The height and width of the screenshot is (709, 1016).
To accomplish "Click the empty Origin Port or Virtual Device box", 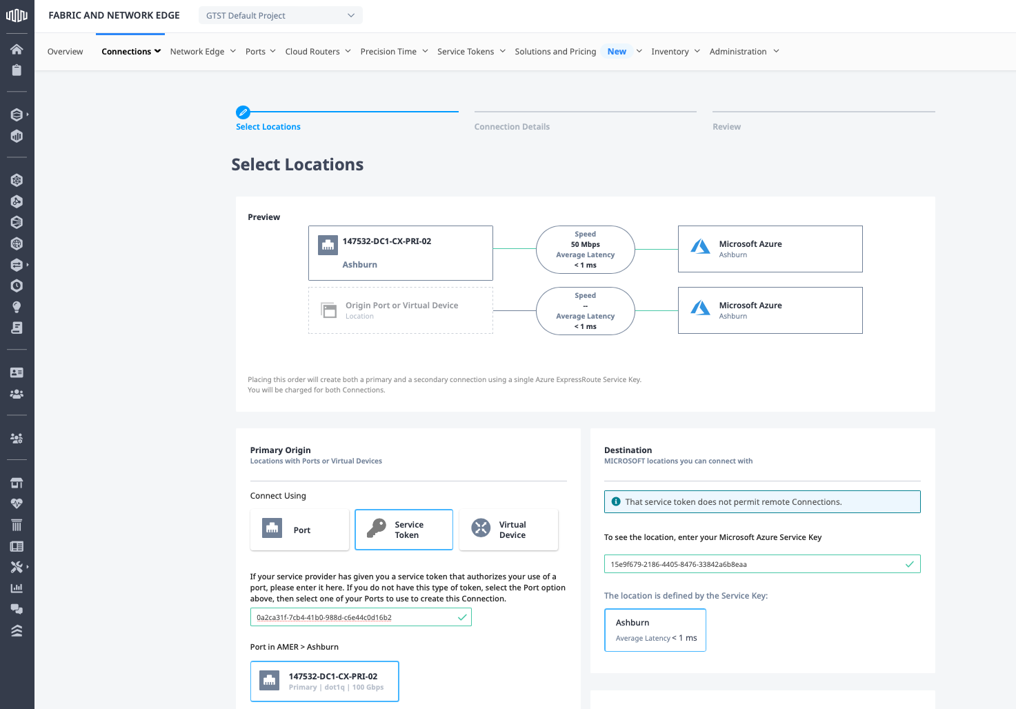I will [401, 310].
